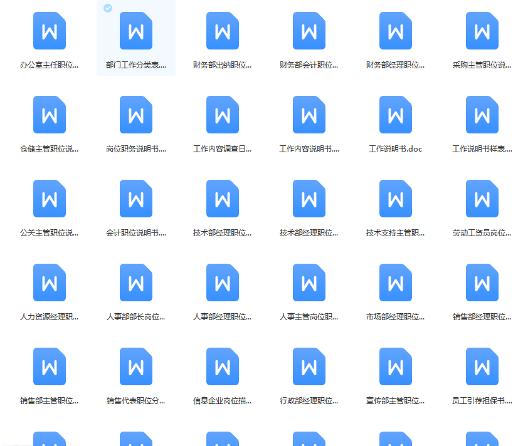The height and width of the screenshot is (446, 518).
Task: Select the 岗位职务说明书 document icon
Action: click(x=136, y=115)
